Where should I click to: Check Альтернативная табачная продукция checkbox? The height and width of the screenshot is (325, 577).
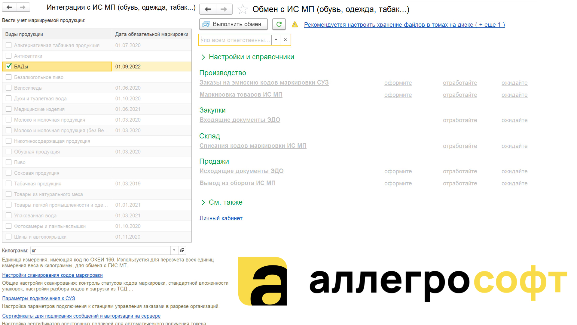9,45
